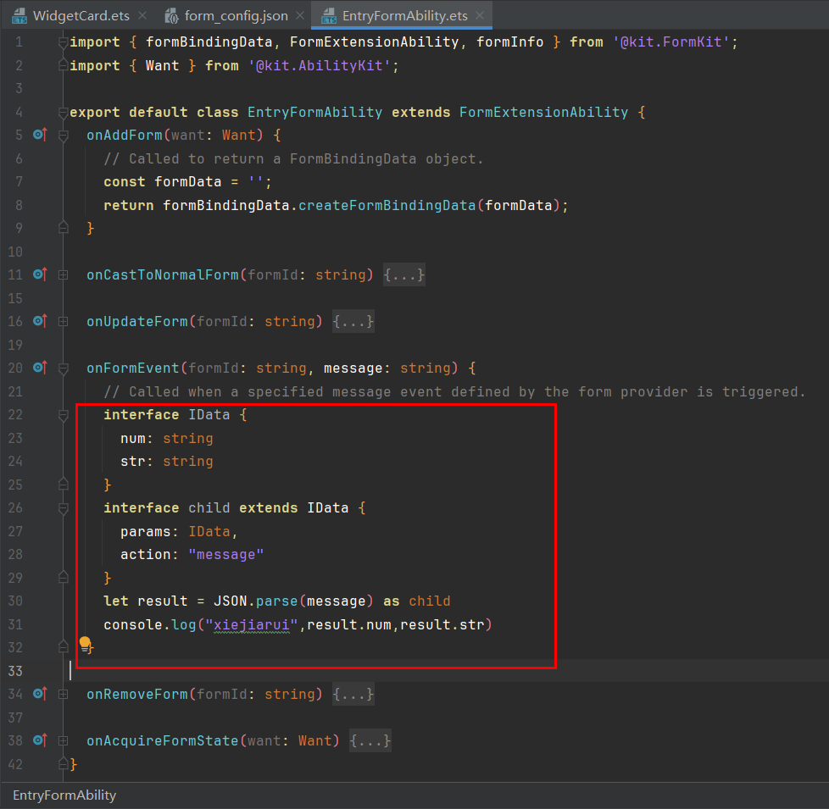Expand the folded onUpdateForm method

click(x=63, y=321)
